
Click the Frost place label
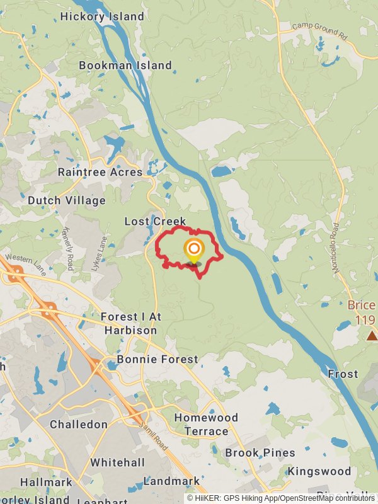[343, 374]
